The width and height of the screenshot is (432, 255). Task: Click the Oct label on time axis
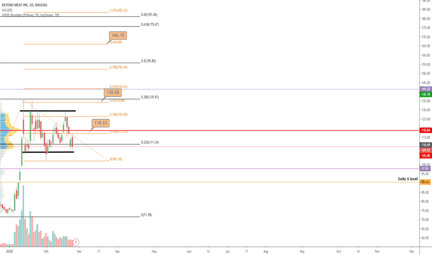click(339, 251)
